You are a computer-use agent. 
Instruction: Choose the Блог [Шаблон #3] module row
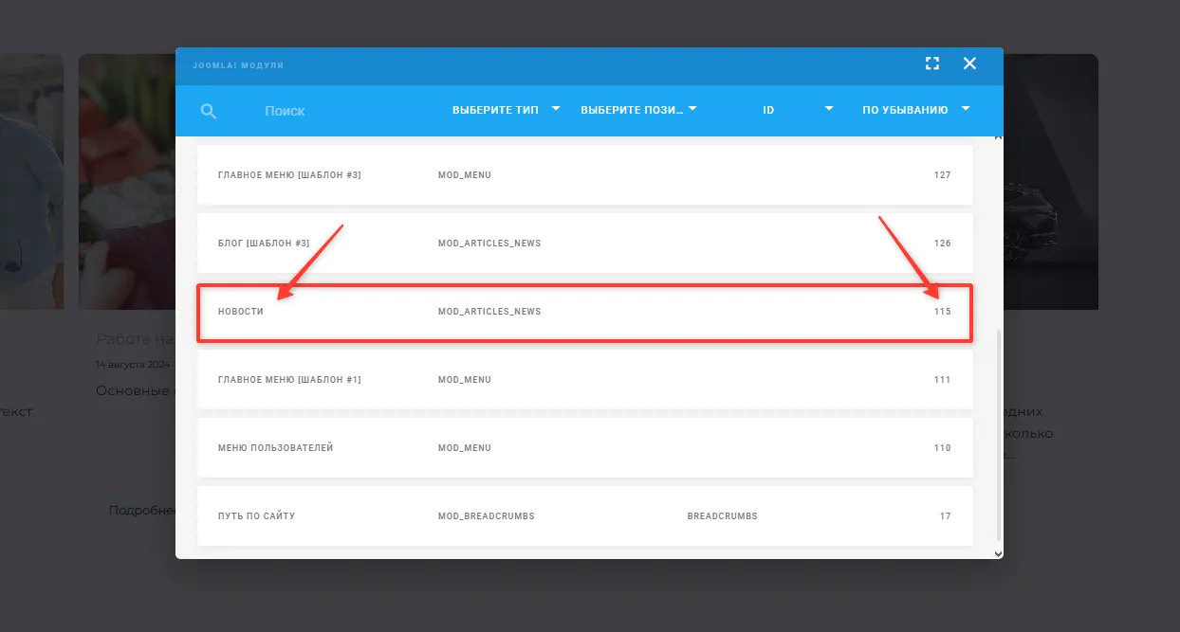tap(584, 244)
